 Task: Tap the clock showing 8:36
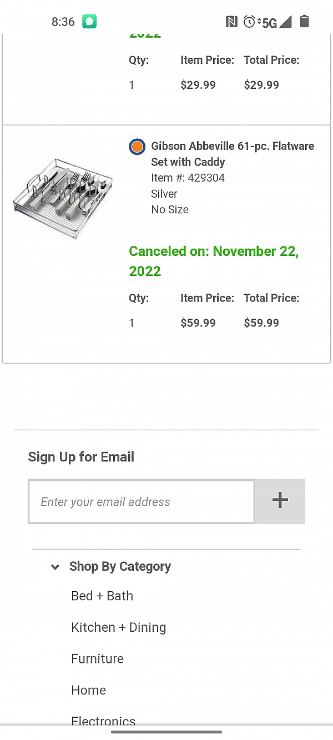[x=63, y=22]
